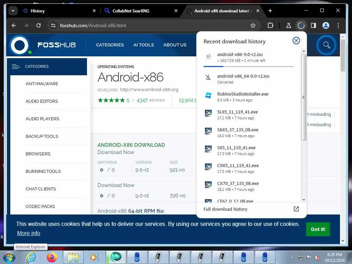Click Download Now for 726 MB file
This screenshot has height=264, width=352.
pyautogui.click(x=116, y=185)
